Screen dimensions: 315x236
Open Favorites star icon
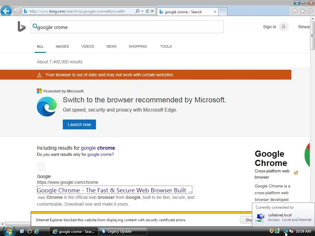click(303, 11)
